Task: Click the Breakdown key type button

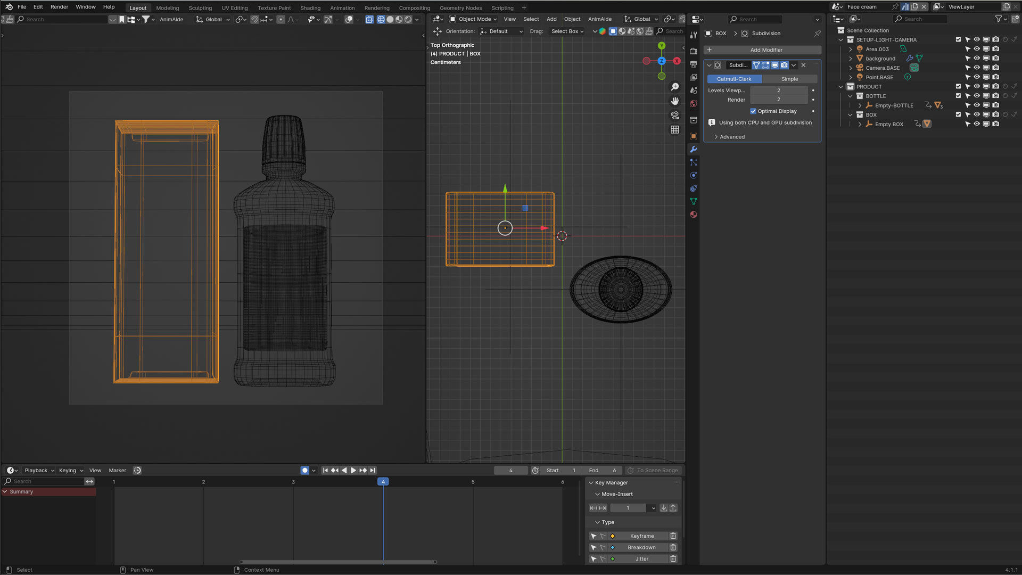Action: [641, 547]
